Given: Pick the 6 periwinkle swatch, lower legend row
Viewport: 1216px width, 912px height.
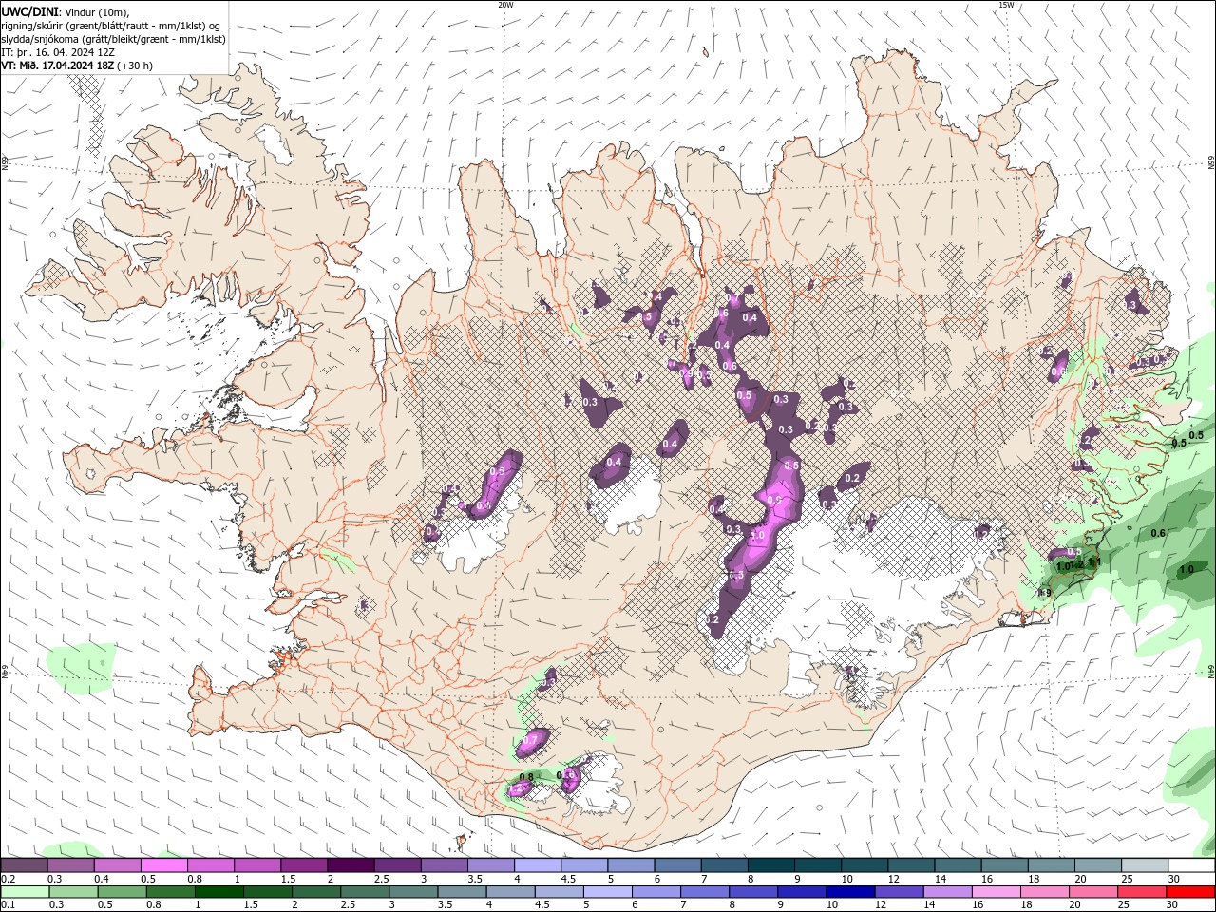Looking at the screenshot, I should 655,892.
